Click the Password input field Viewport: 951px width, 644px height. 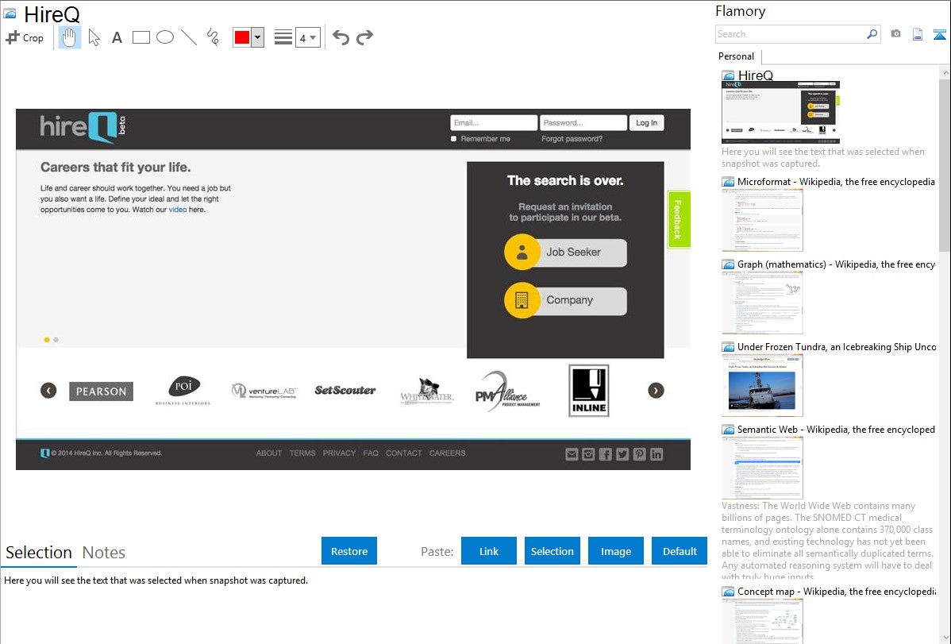(583, 122)
